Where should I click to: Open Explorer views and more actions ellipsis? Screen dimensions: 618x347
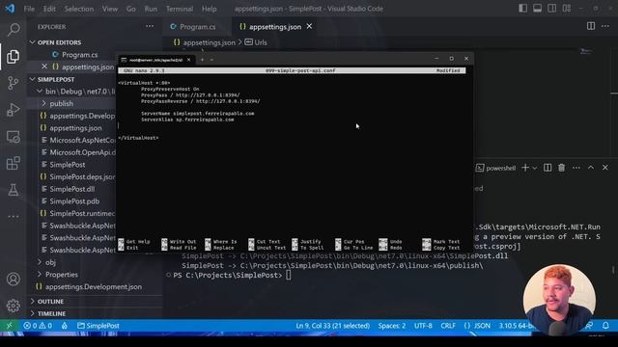pos(150,26)
